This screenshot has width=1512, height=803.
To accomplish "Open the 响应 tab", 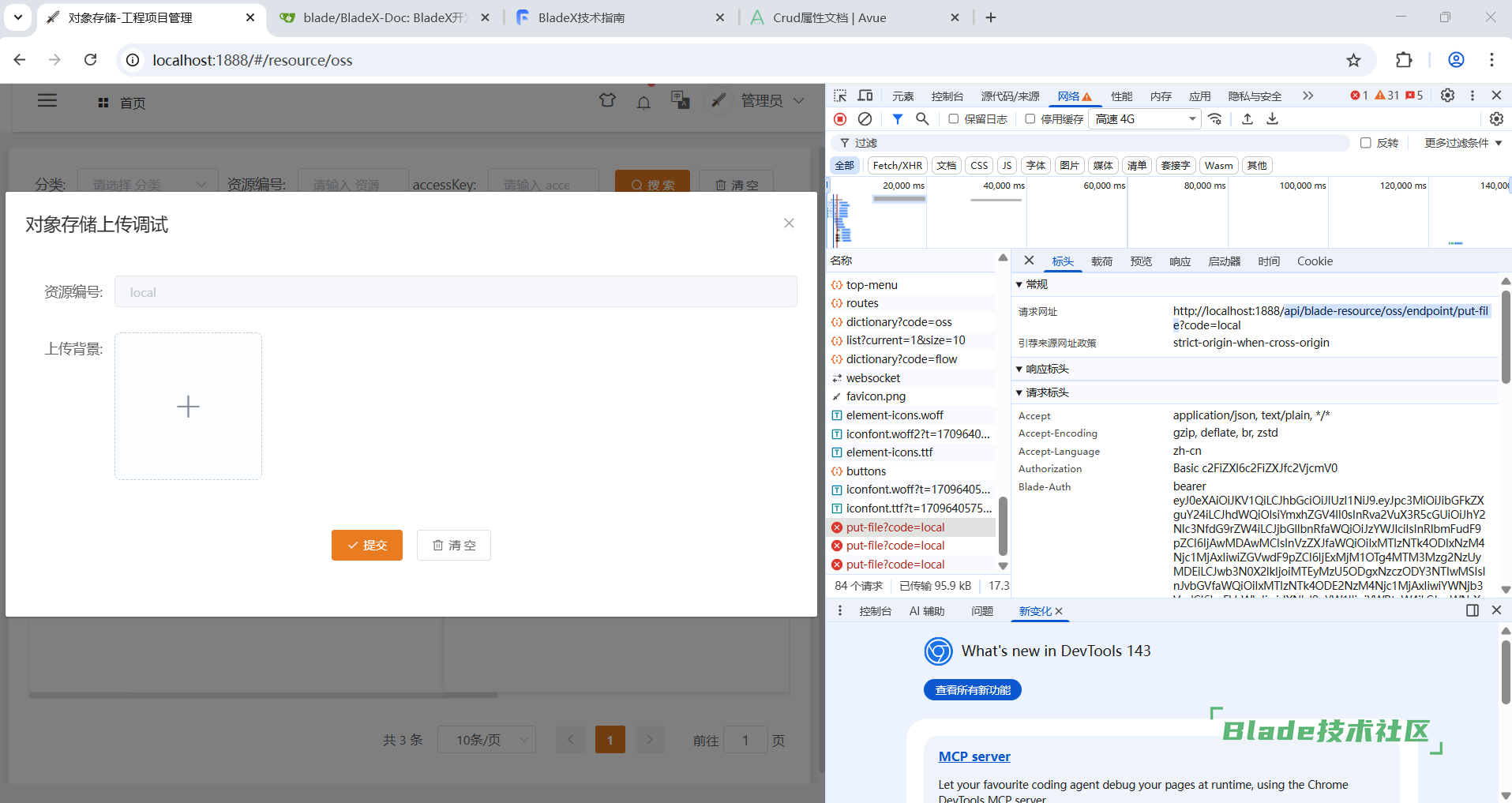I will [1180, 261].
